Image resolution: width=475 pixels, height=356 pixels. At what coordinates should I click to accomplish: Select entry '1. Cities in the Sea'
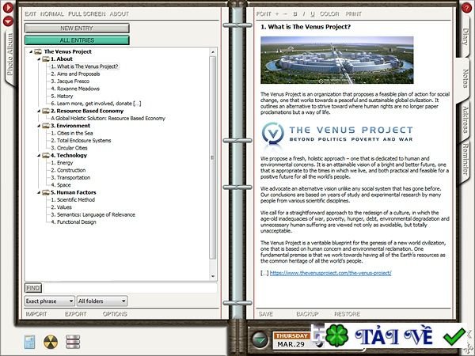pos(72,133)
